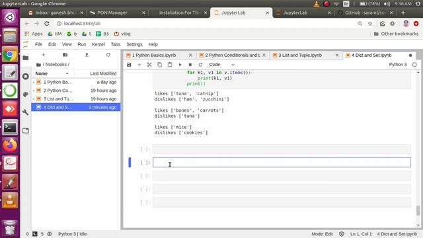Run the selected cell play button

180,65
